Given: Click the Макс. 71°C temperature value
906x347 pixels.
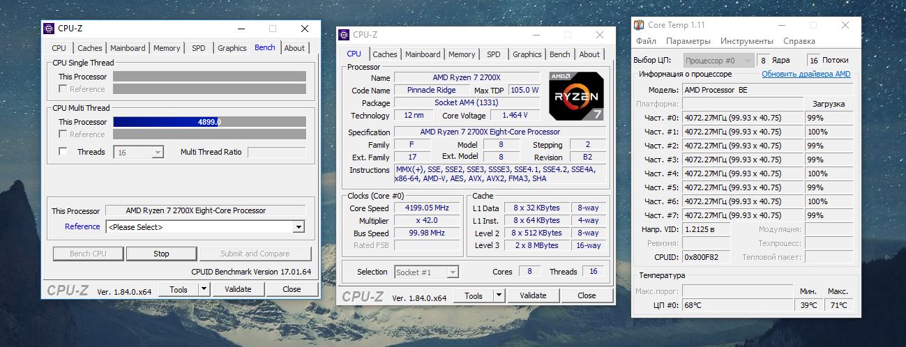Looking at the screenshot, I should [x=838, y=304].
